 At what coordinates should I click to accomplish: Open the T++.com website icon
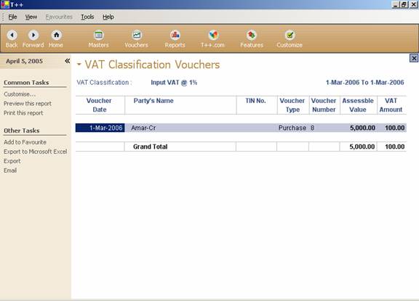point(213,35)
